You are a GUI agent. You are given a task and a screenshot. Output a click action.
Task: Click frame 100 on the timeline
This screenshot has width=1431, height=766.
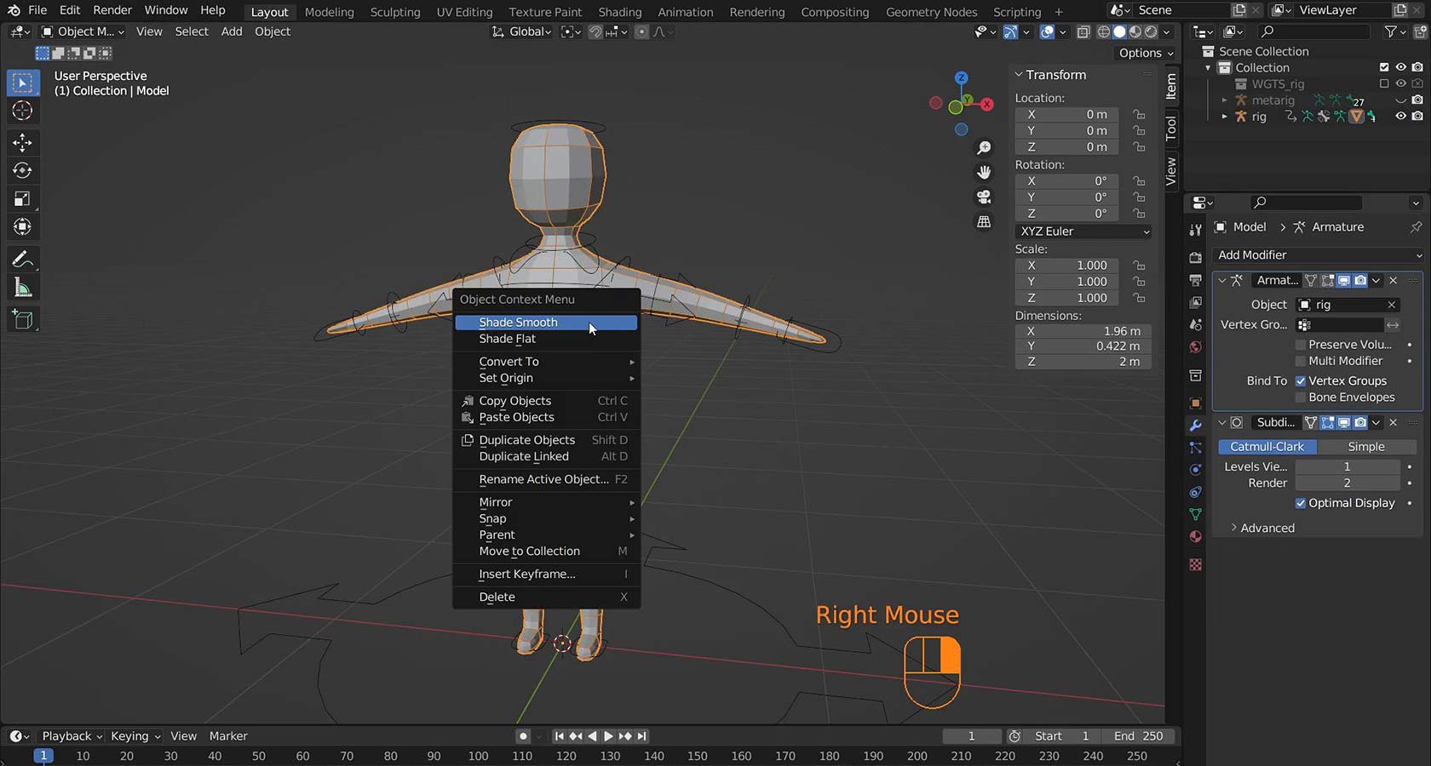coord(478,756)
